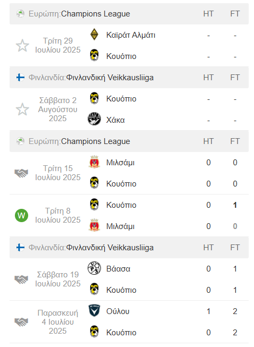Image resolution: width=254 pixels, height=347 pixels.
Task: Click the Χάκα team logo
Action: click(94, 119)
